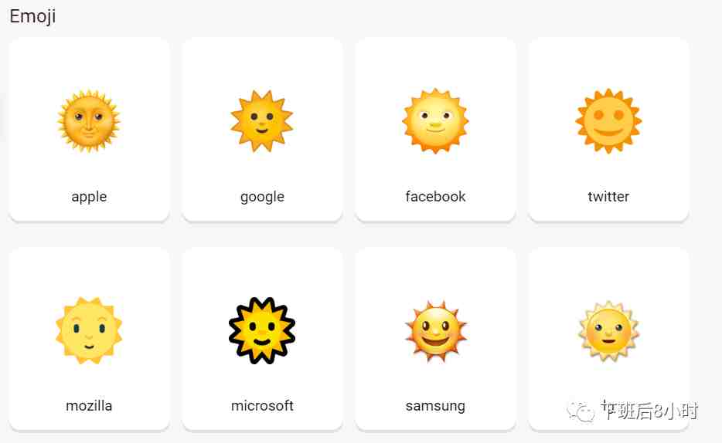Screen dimensions: 722x443
Task: Pick the Twitter orange sun emoji
Action: pyautogui.click(x=608, y=121)
